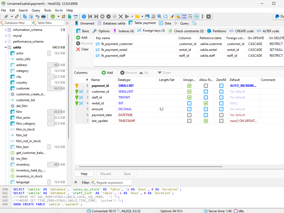Toggle Allow NULL checkbox for payment_date

(x=206, y=115)
